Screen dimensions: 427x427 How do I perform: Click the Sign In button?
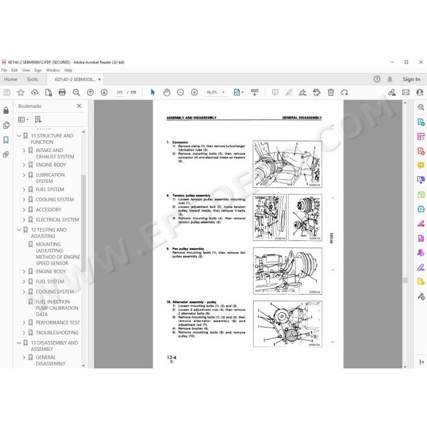[x=411, y=79]
